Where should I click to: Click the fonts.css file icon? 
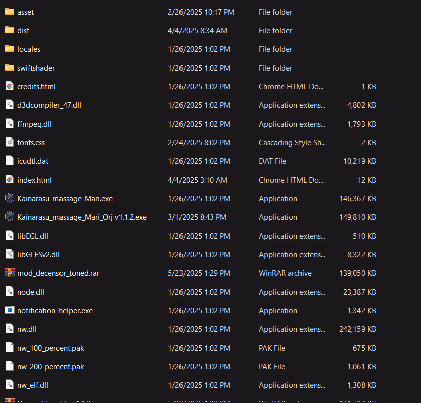(10, 142)
